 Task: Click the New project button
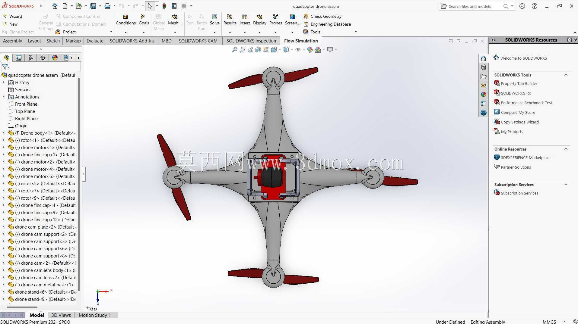coord(10,24)
